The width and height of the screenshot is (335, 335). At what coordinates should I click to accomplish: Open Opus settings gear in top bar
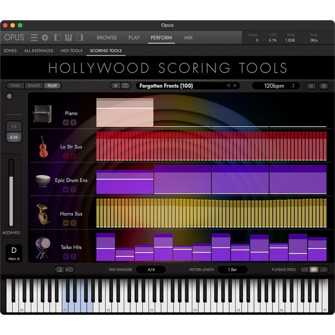[x=45, y=37]
